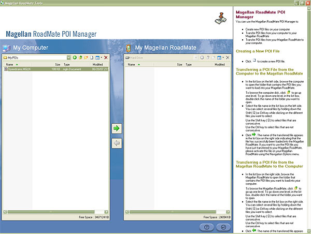The height and width of the screenshot is (234, 311).
Task: Click the gray left arrow transfer button
Action: [117, 143]
